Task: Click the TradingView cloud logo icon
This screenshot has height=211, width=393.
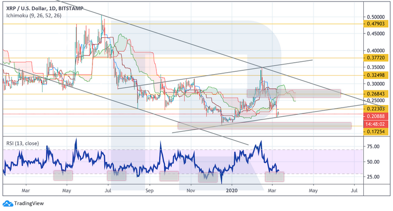Action: pyautogui.click(x=7, y=202)
